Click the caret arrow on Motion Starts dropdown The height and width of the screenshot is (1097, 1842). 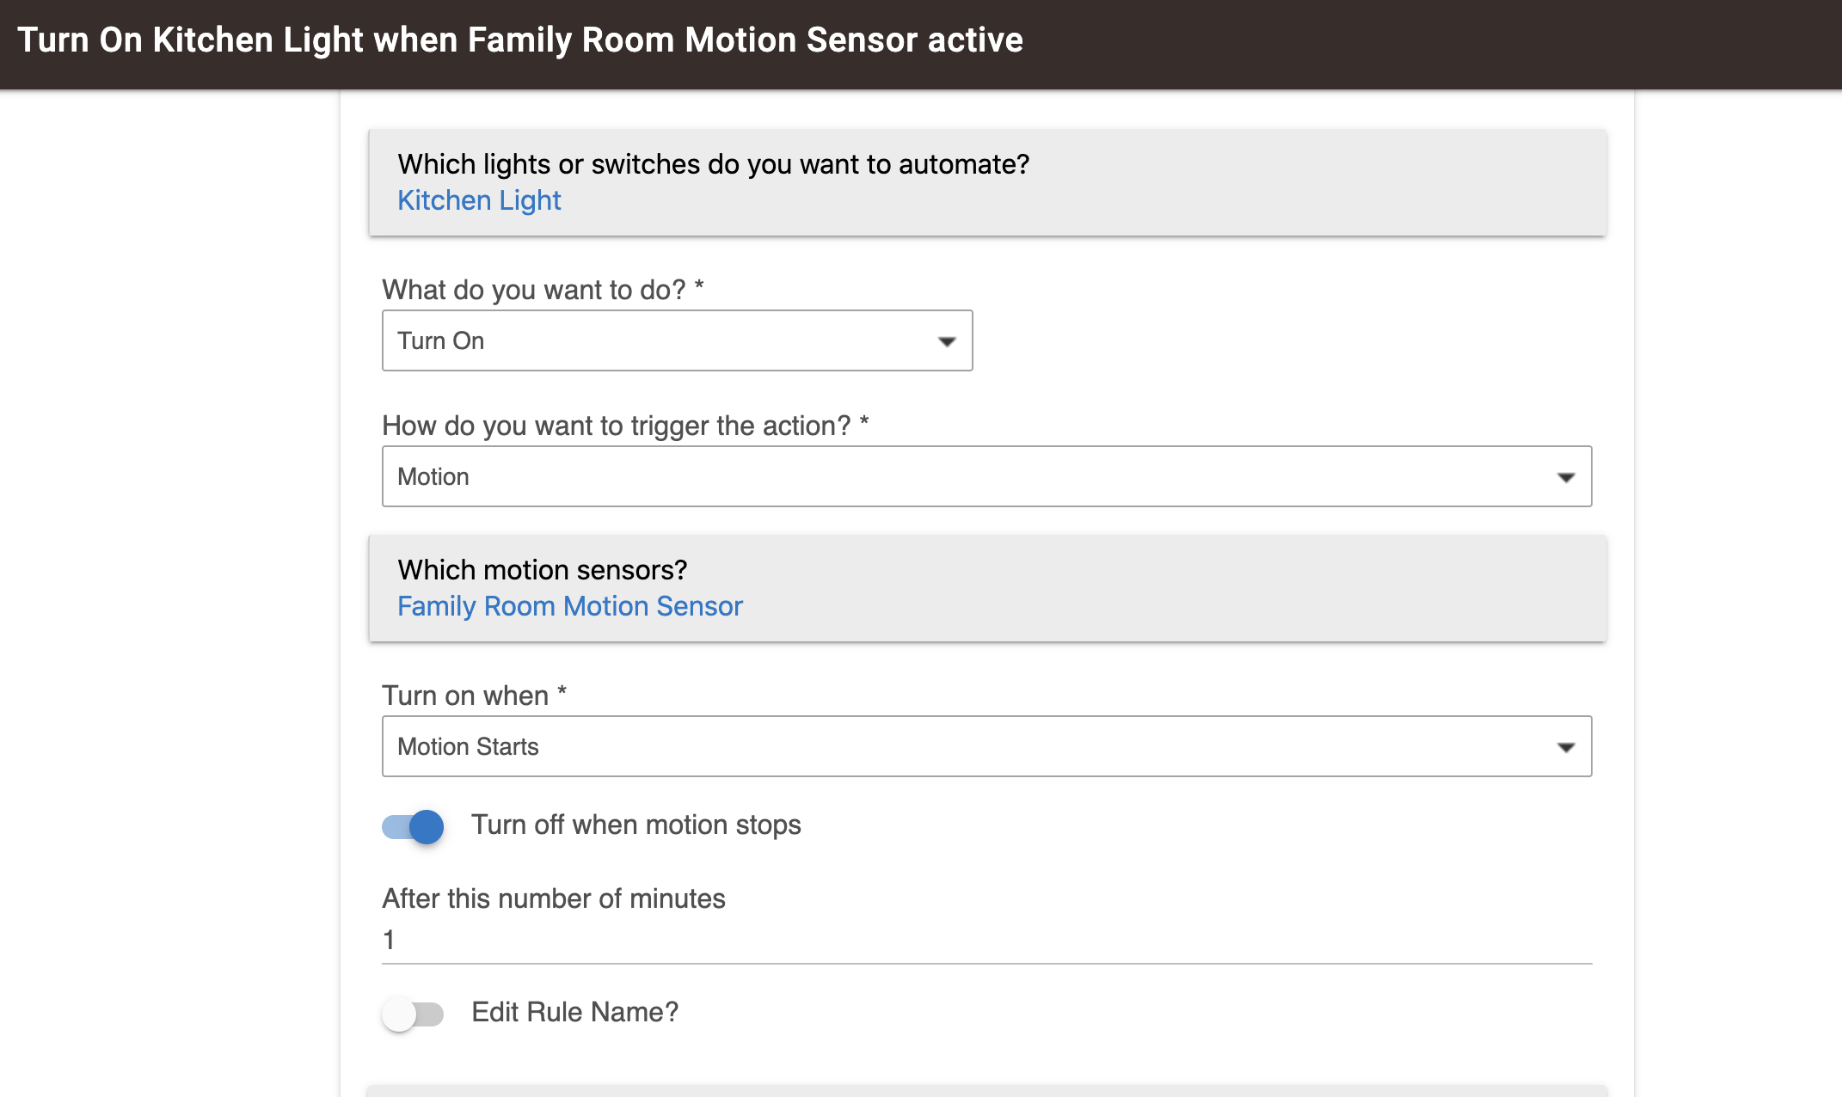1566,747
